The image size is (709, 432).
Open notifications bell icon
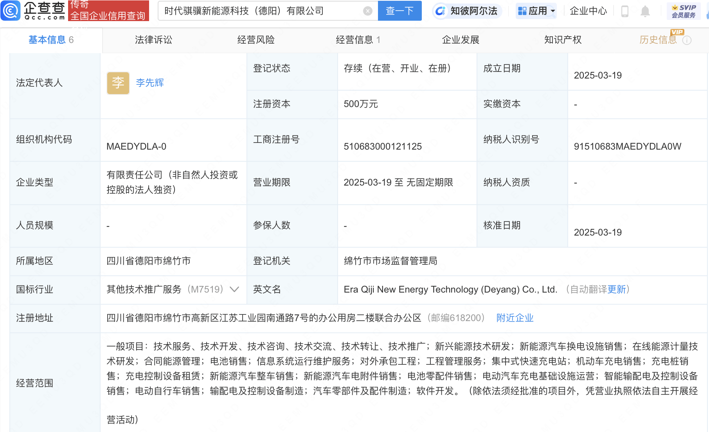(645, 11)
